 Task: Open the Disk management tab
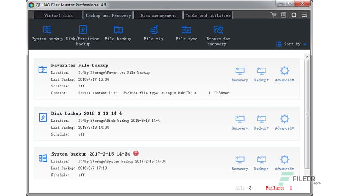tap(158, 15)
